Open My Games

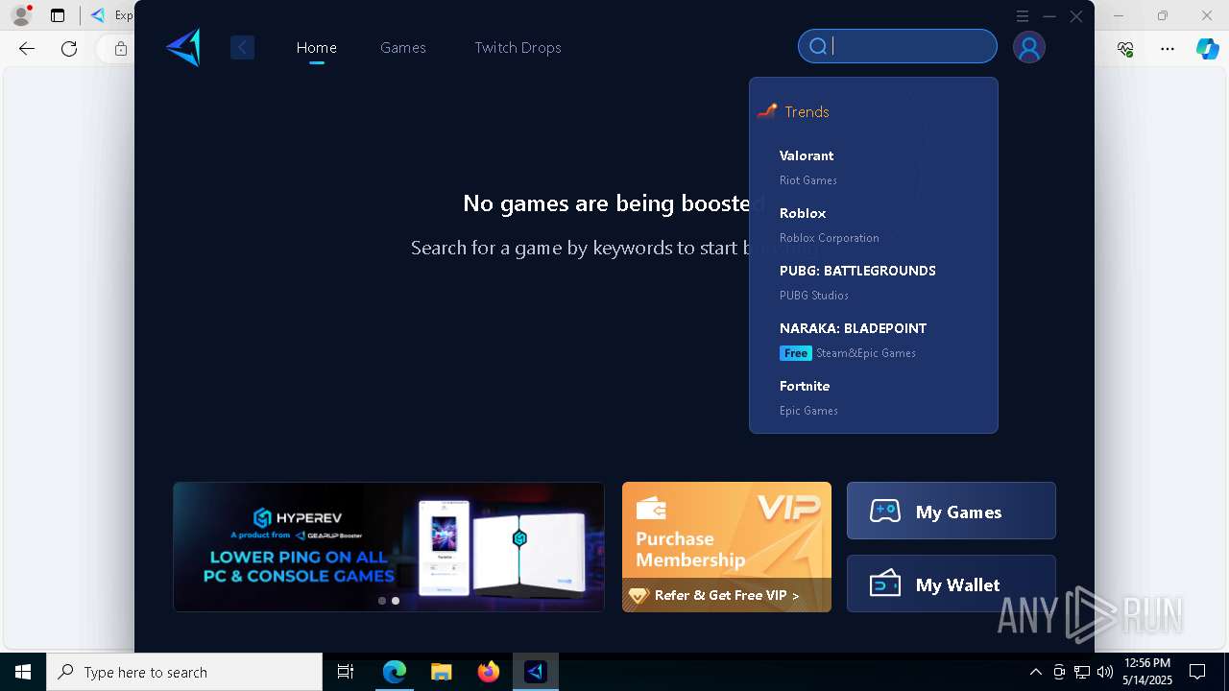click(952, 511)
